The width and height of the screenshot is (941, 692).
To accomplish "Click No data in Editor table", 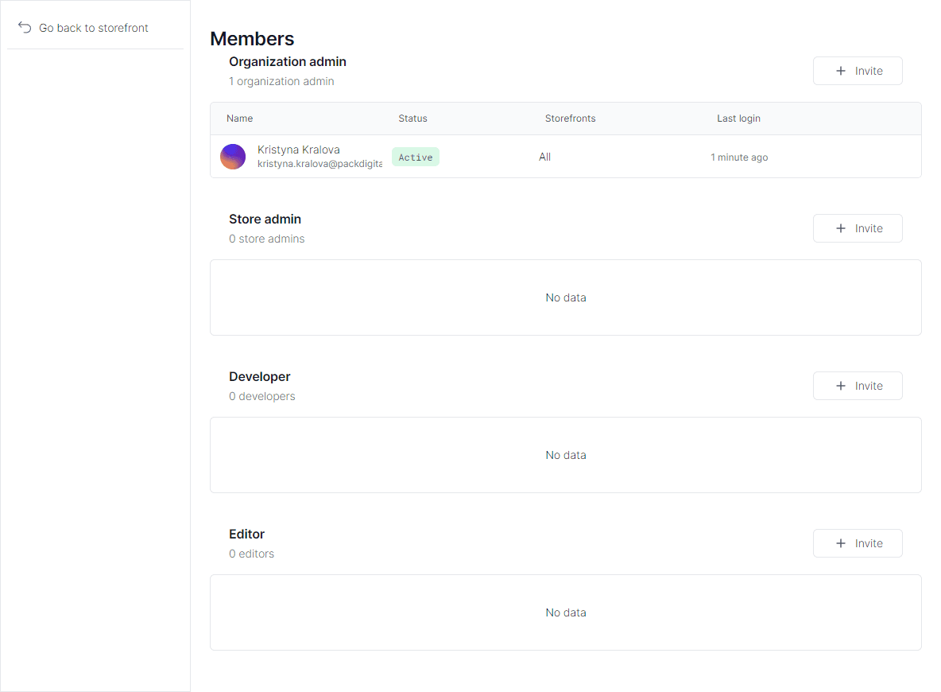I will pos(565,612).
